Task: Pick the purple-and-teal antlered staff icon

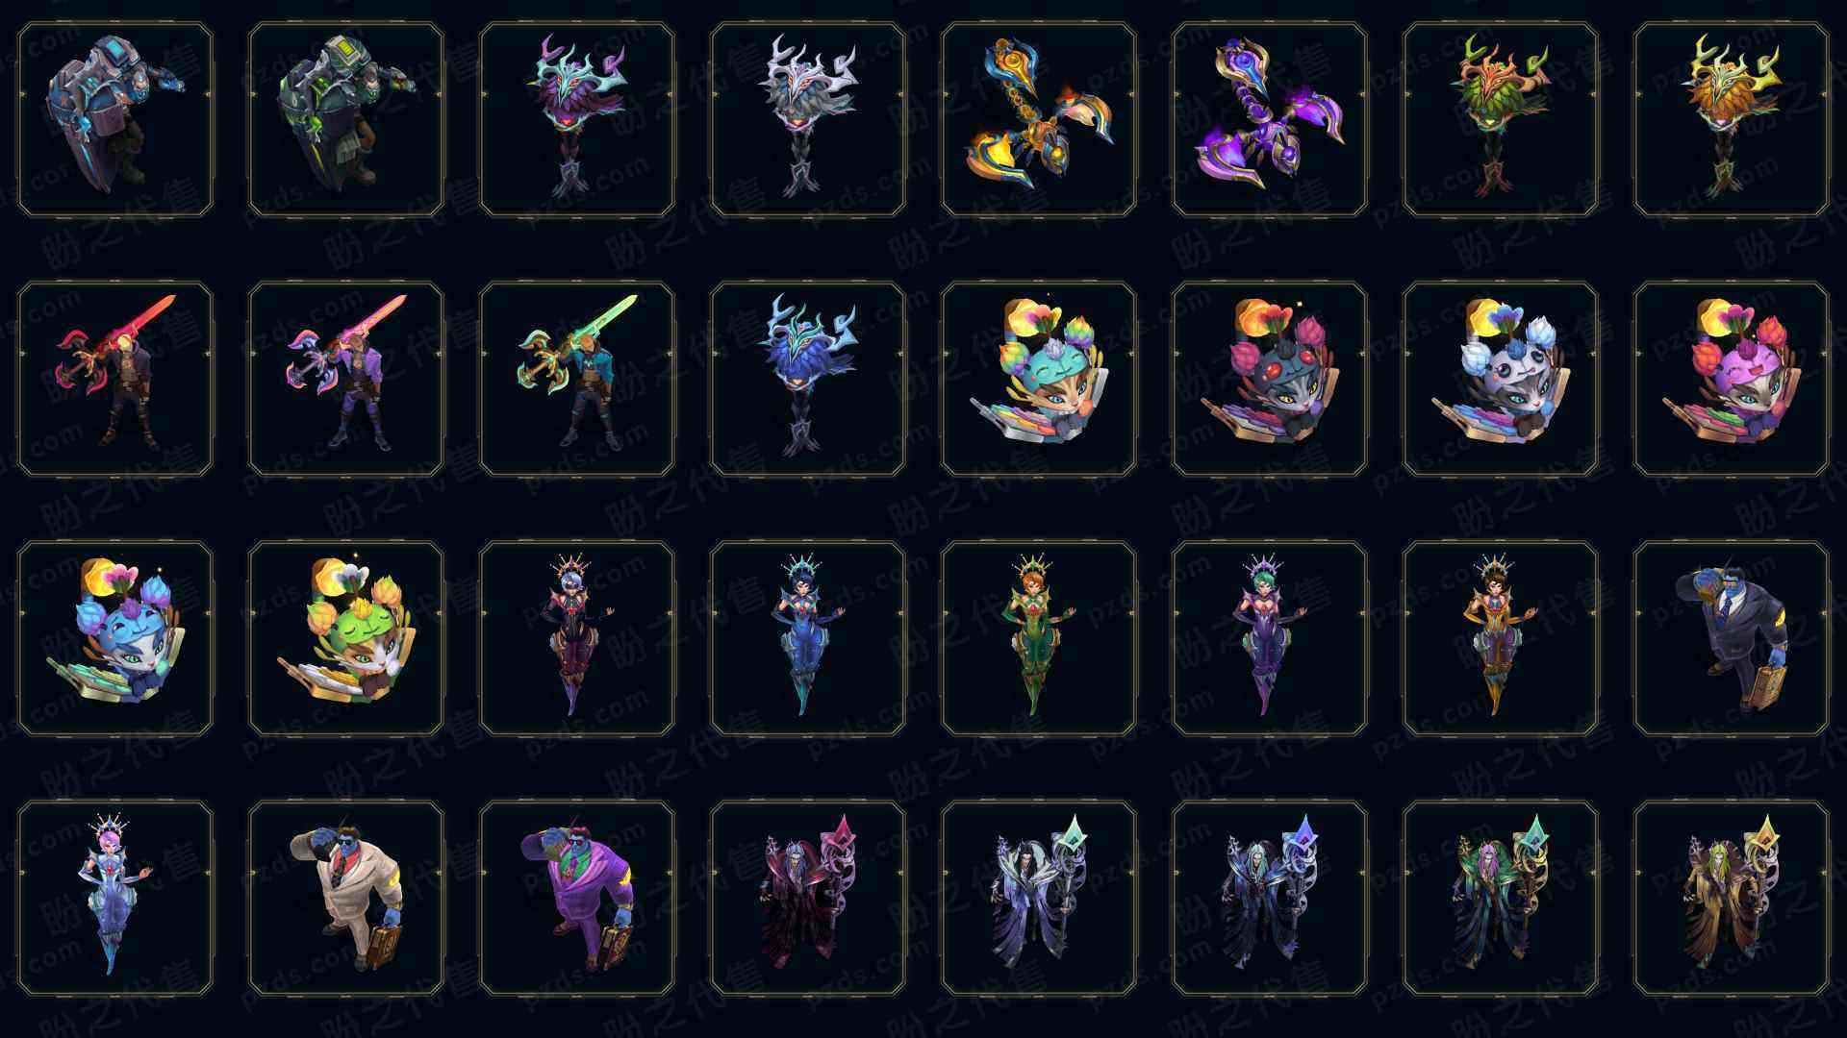Action: coord(577,119)
